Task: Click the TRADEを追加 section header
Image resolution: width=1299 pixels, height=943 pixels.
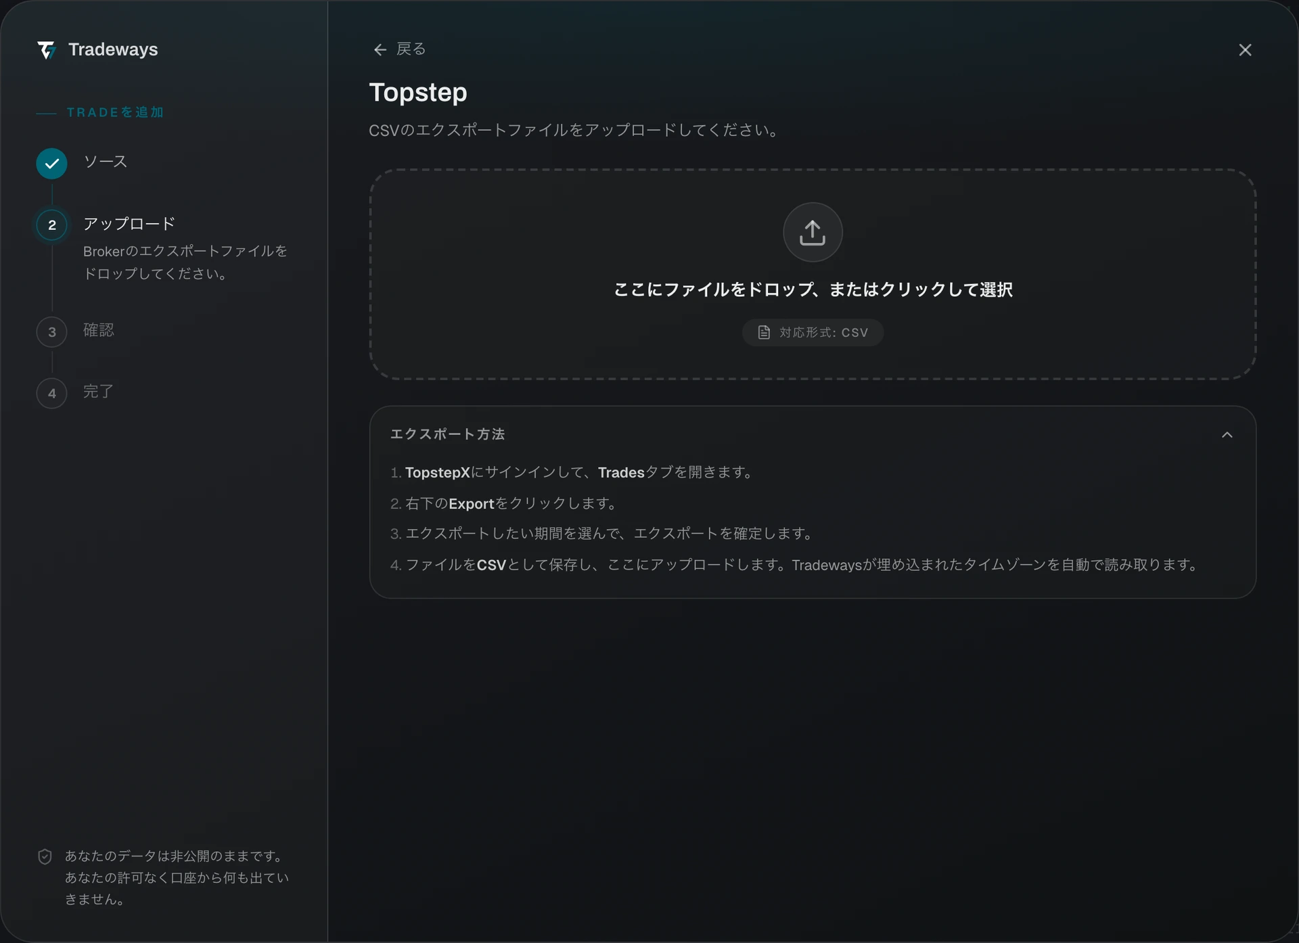Action: coord(115,112)
